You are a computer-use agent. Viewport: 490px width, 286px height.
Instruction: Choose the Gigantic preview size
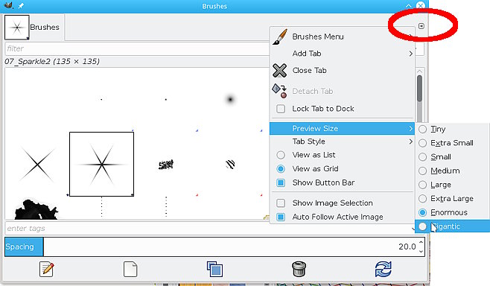point(452,226)
